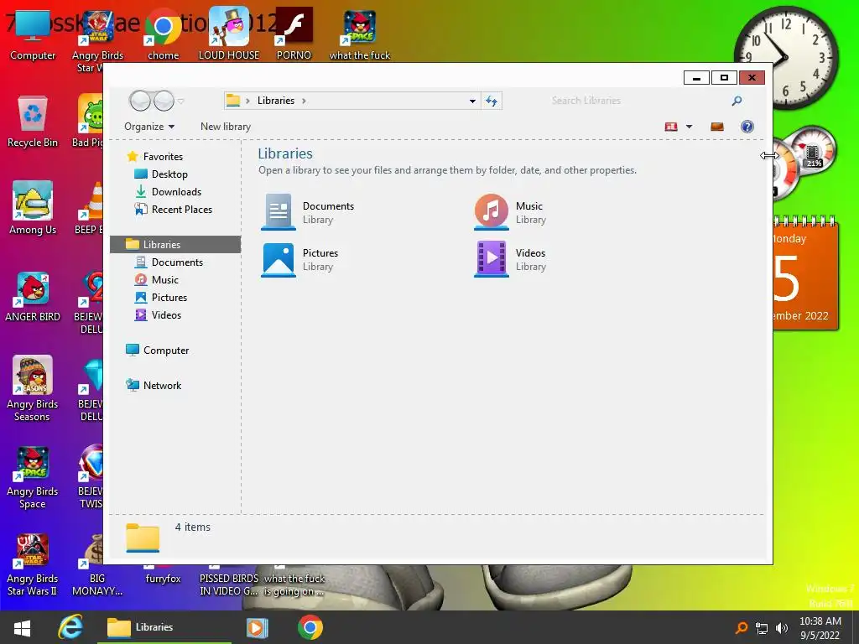Viewport: 859px width, 644px height.
Task: Click the network tray icon
Action: click(x=762, y=628)
